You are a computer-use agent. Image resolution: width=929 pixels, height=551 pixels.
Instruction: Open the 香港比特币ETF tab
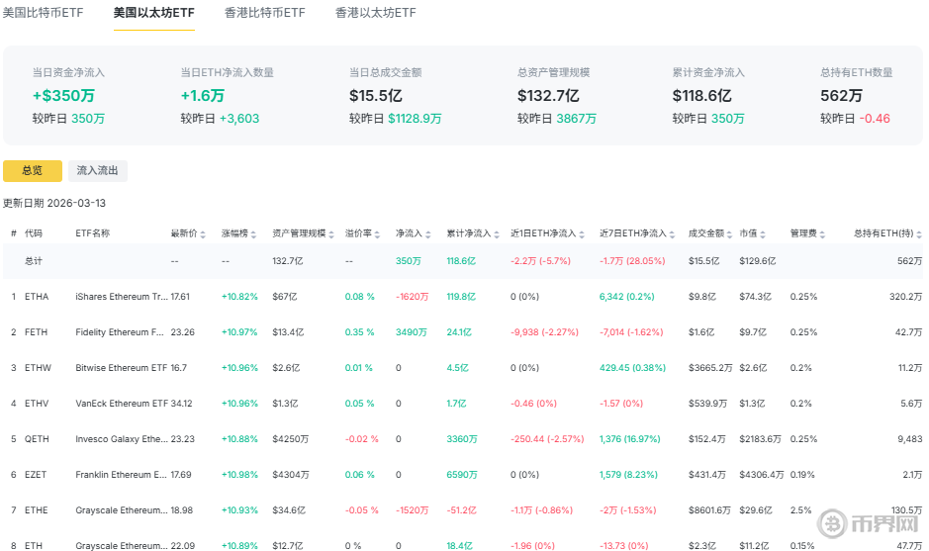[265, 13]
